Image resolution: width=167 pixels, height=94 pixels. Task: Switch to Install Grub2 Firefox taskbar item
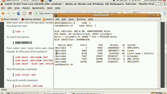[x=87, y=93]
